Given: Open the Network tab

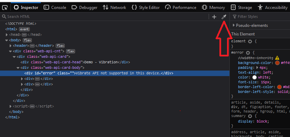Looking at the screenshot, I should pyautogui.click(x=115, y=8).
